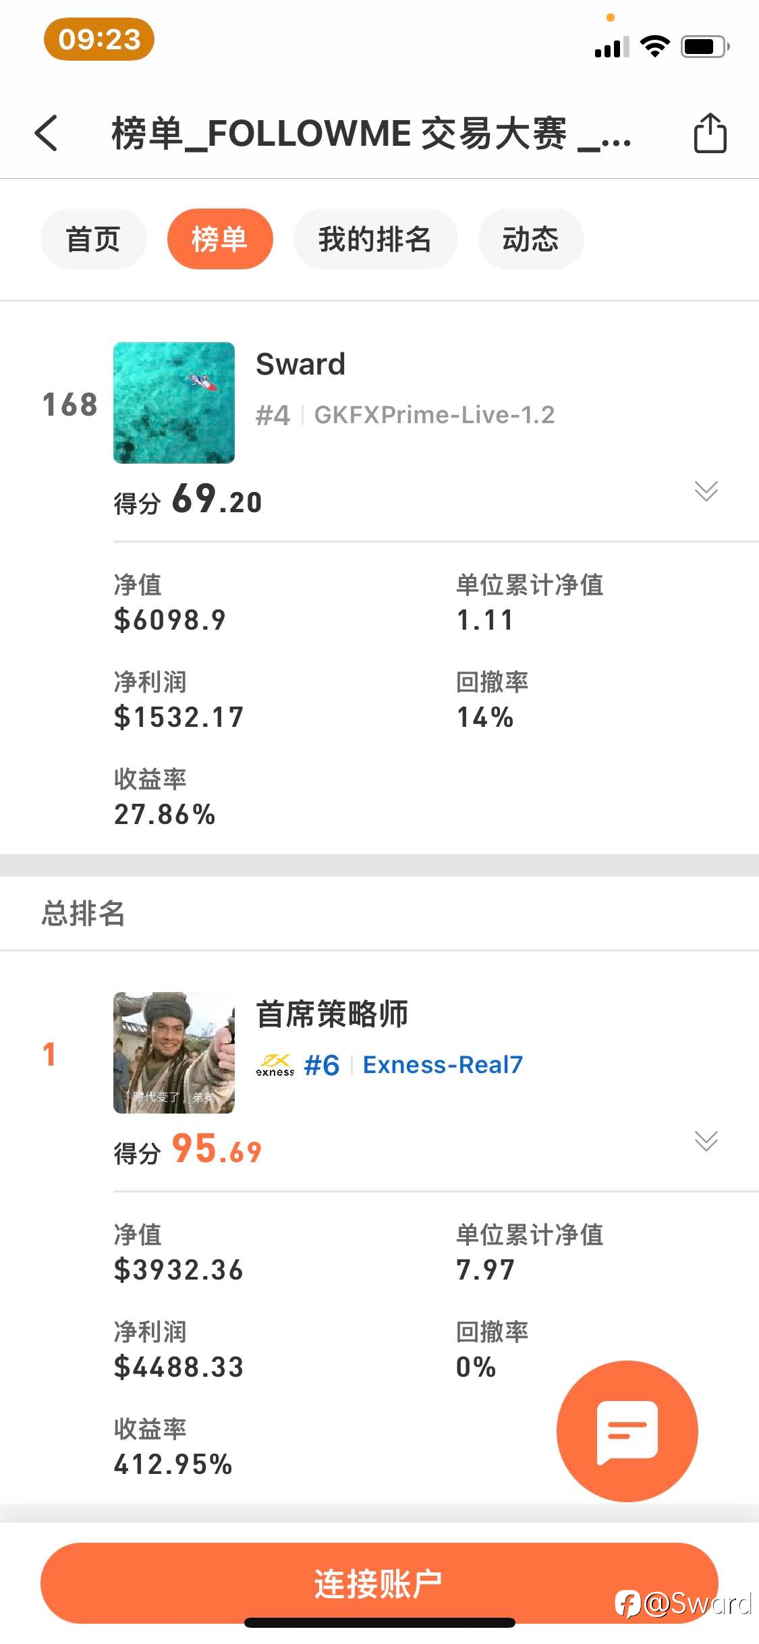
Task: View 首席策略师 profile avatar
Action: pos(174,1053)
